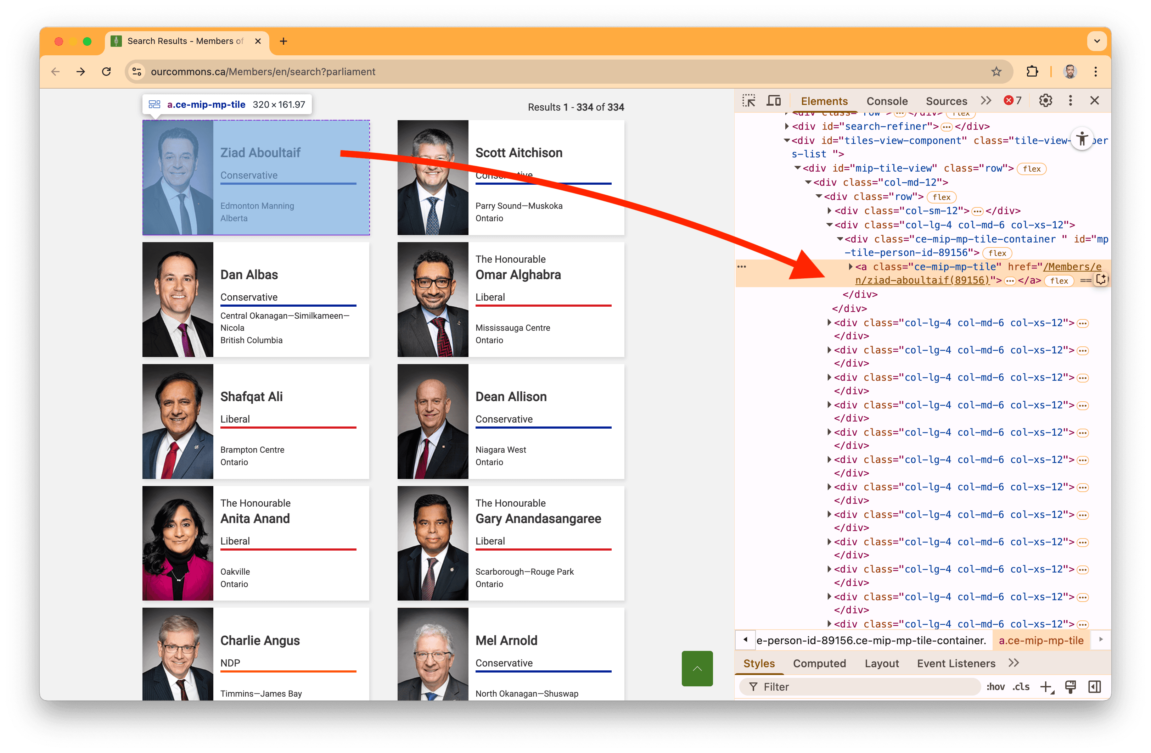Open the Extensions puzzle icon

click(1032, 72)
